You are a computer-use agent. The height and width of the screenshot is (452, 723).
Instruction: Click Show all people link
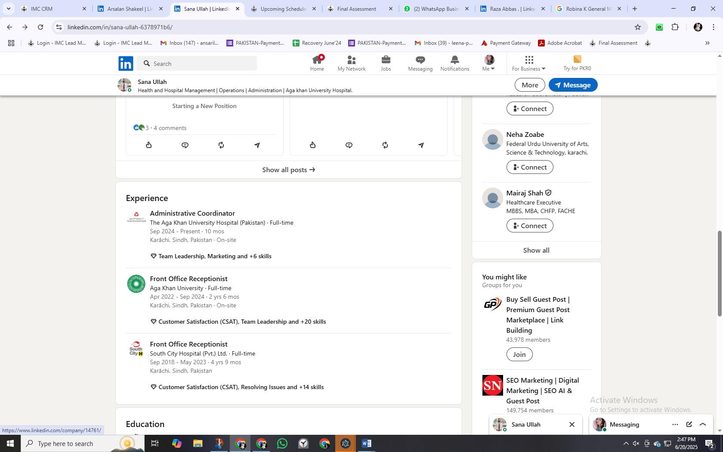(x=536, y=250)
